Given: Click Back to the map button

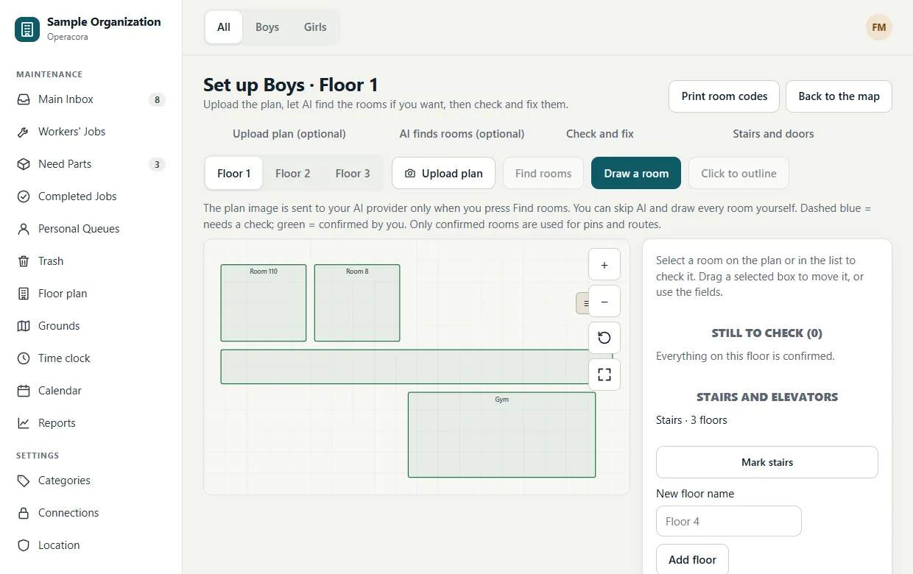Looking at the screenshot, I should [x=839, y=96].
